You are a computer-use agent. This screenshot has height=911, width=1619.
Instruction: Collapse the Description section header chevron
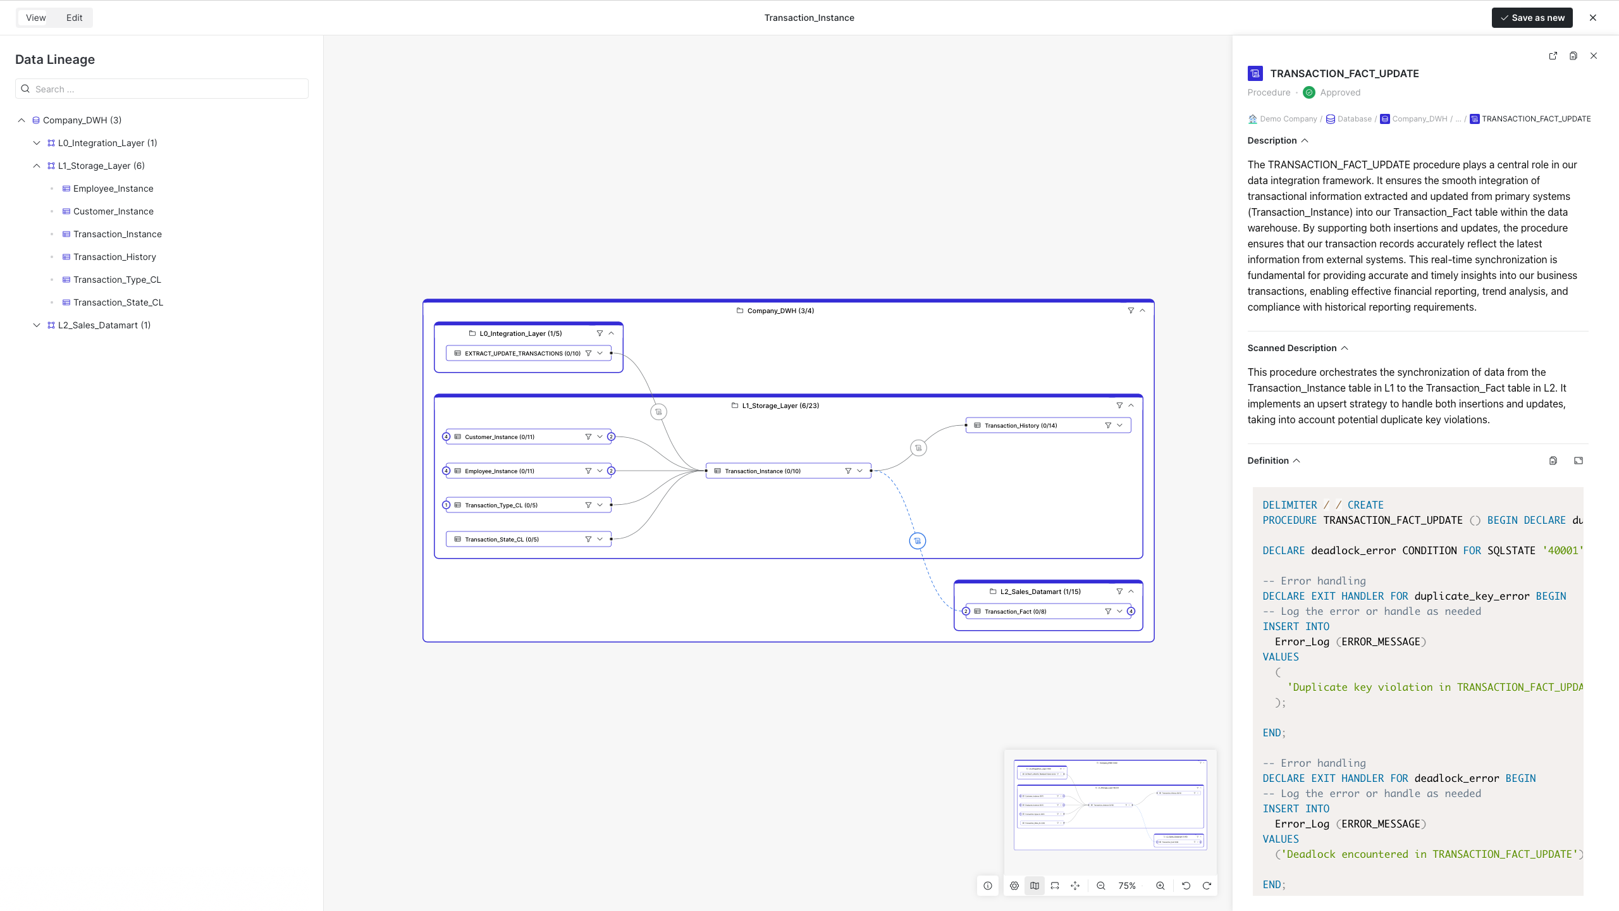[1305, 140]
